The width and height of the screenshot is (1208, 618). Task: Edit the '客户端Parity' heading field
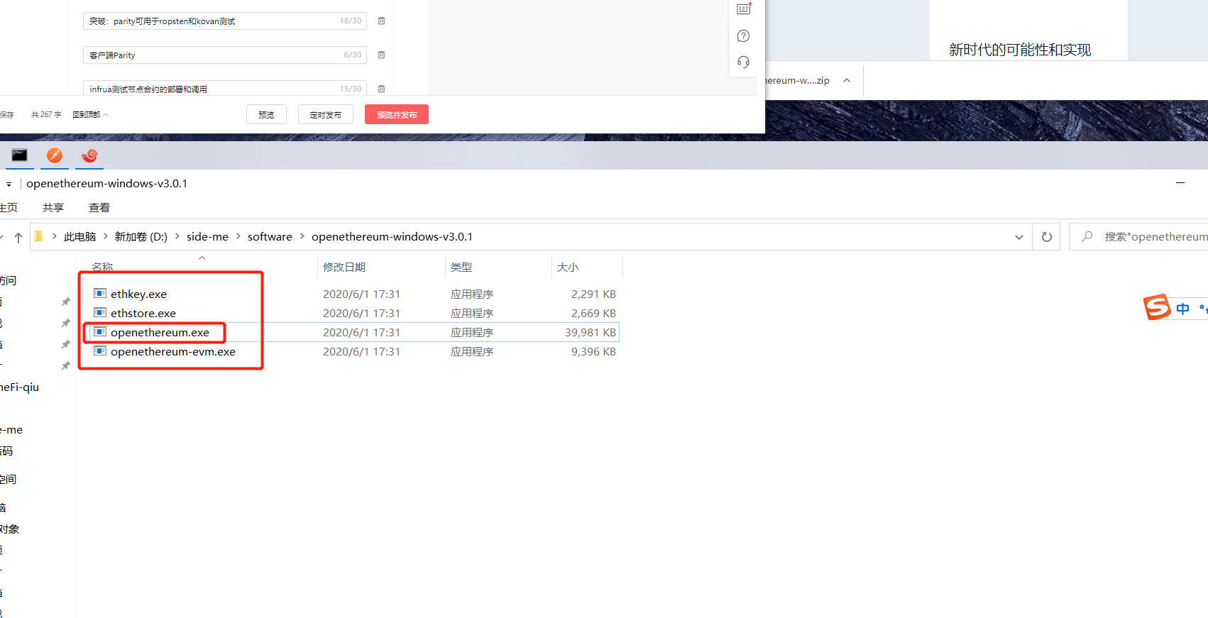(x=225, y=55)
